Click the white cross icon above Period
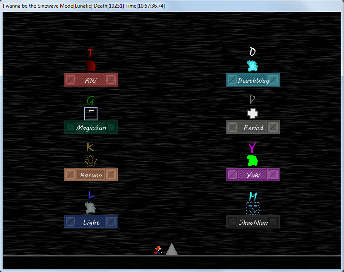The width and height of the screenshot is (344, 272). 252,114
